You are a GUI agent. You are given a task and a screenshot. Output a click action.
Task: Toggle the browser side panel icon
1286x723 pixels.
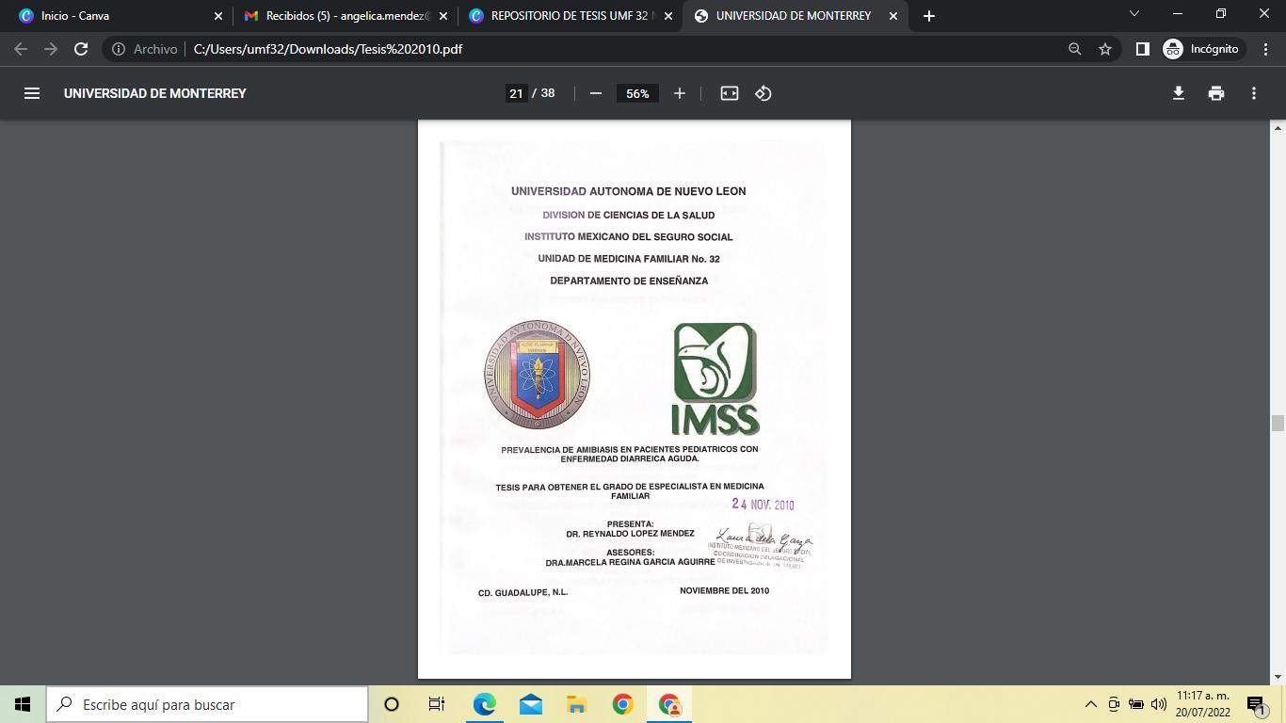pyautogui.click(x=1142, y=49)
